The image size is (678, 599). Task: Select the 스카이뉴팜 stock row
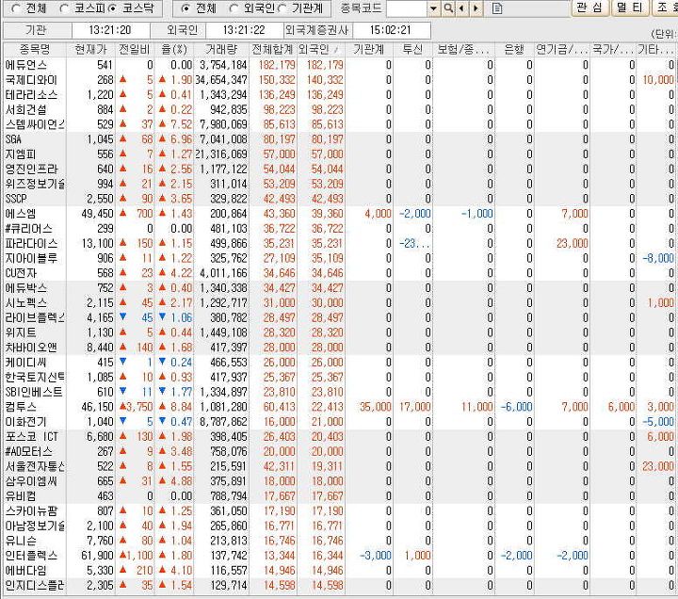coord(339,511)
